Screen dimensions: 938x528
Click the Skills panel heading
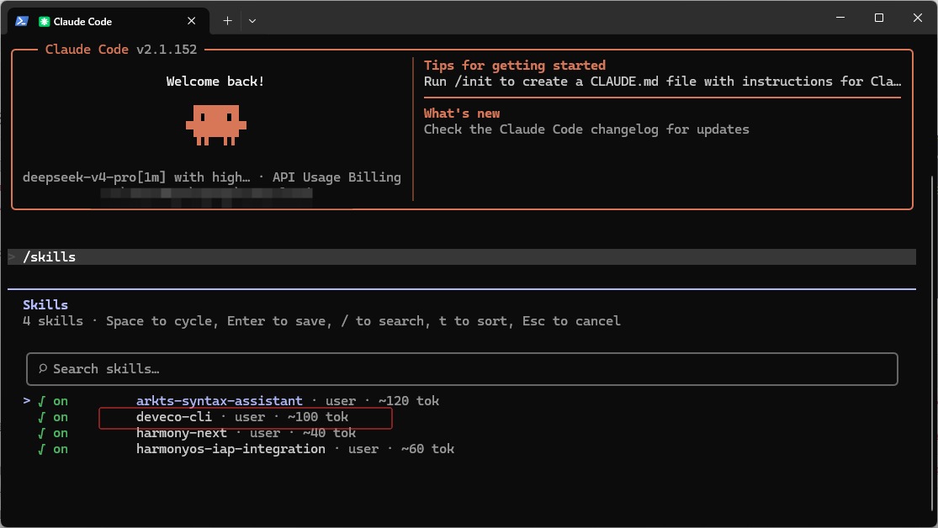tap(45, 305)
